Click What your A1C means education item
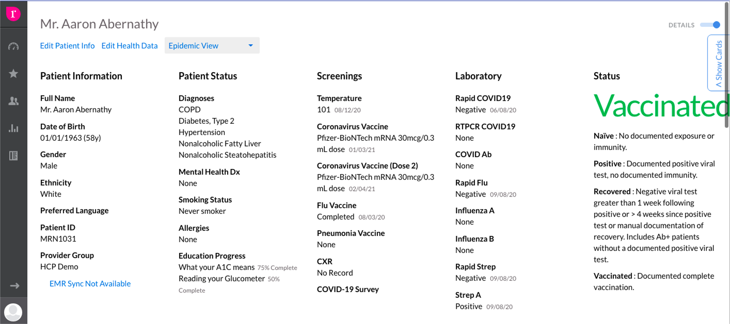This screenshot has width=730, height=324. click(216, 267)
